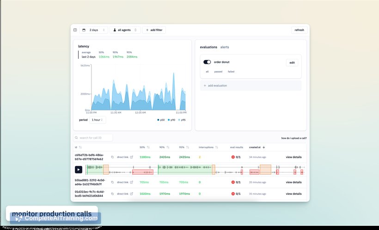Copy the 01d315ec call ID
Viewport: 379px width, 230px height.
(112, 194)
